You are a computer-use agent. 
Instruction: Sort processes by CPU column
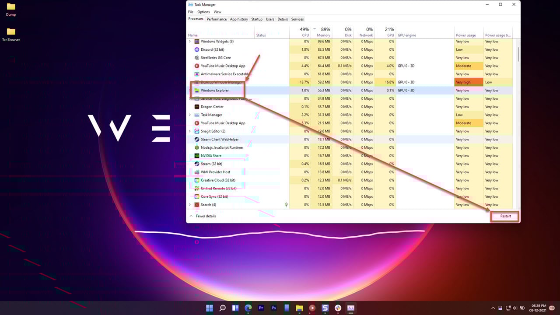click(x=300, y=32)
